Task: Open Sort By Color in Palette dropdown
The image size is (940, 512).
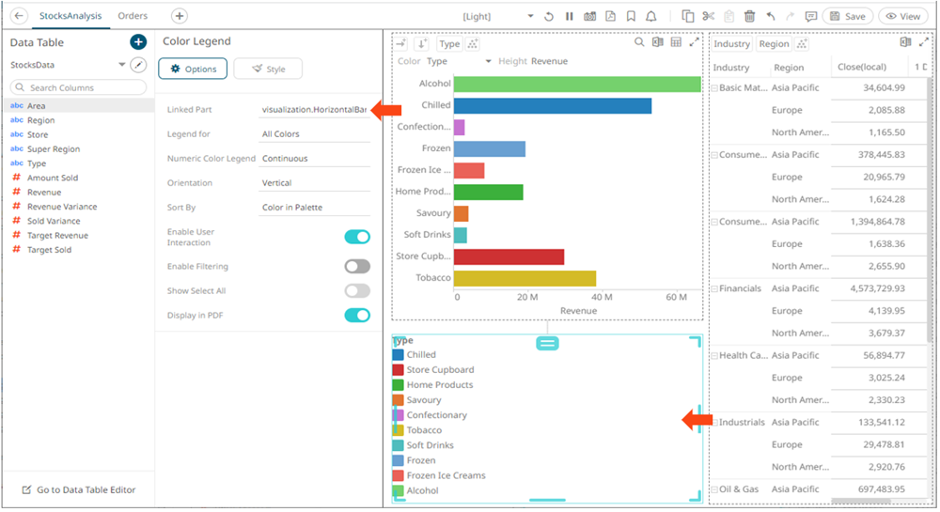Action: [x=315, y=208]
